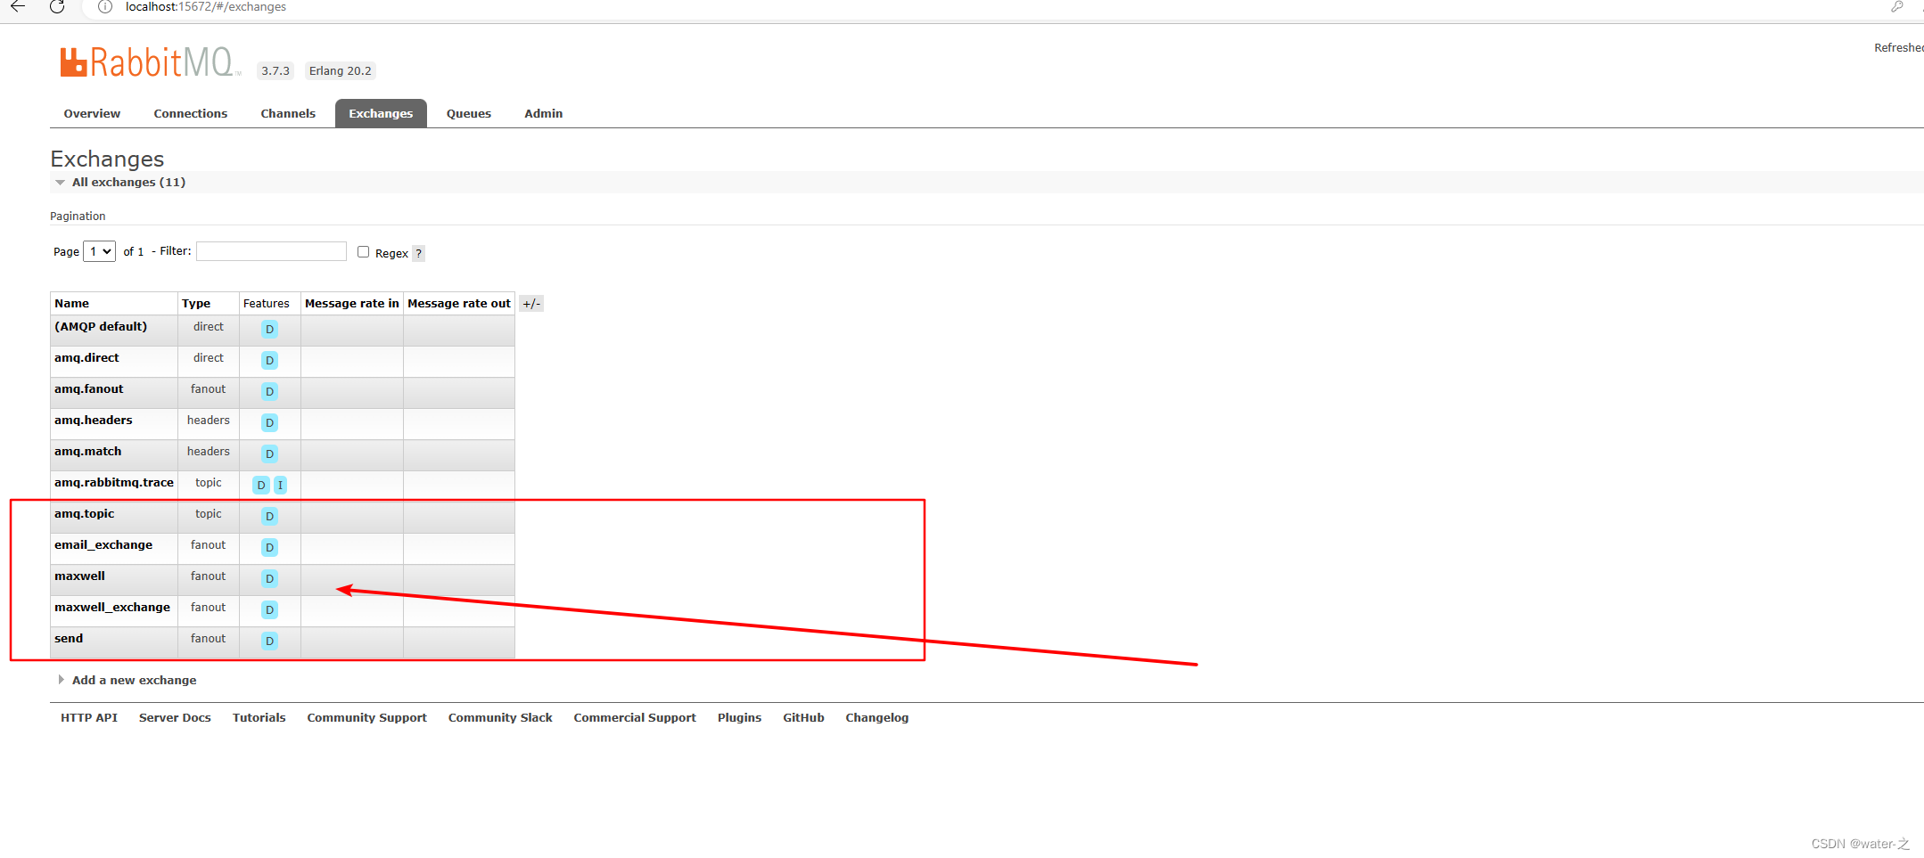Open the Regex help question mark
Image resolution: width=1924 pixels, height=858 pixels.
point(419,254)
